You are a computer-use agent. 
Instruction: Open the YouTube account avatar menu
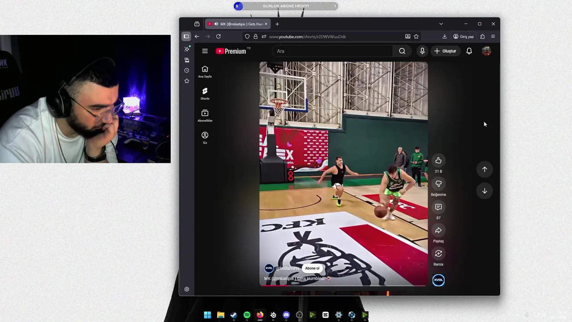pyautogui.click(x=487, y=51)
